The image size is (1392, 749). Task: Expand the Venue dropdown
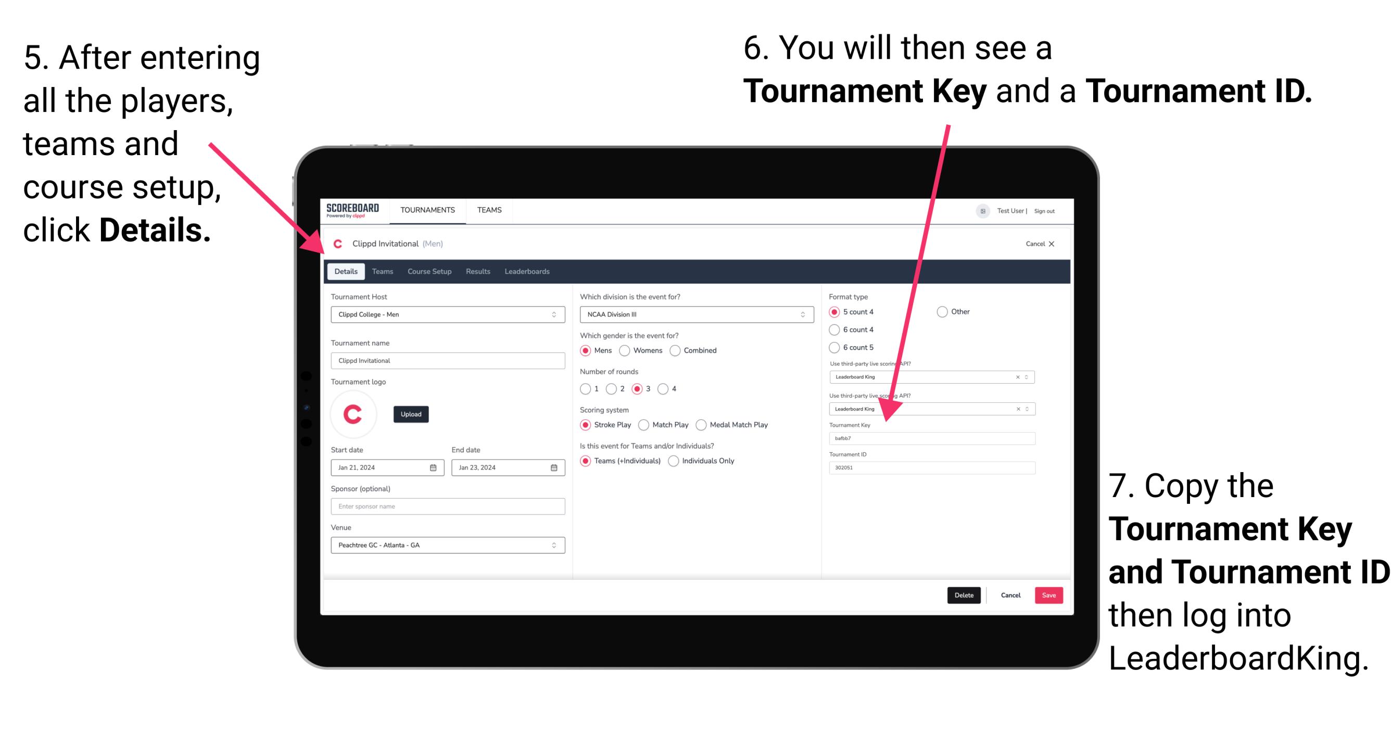click(553, 545)
